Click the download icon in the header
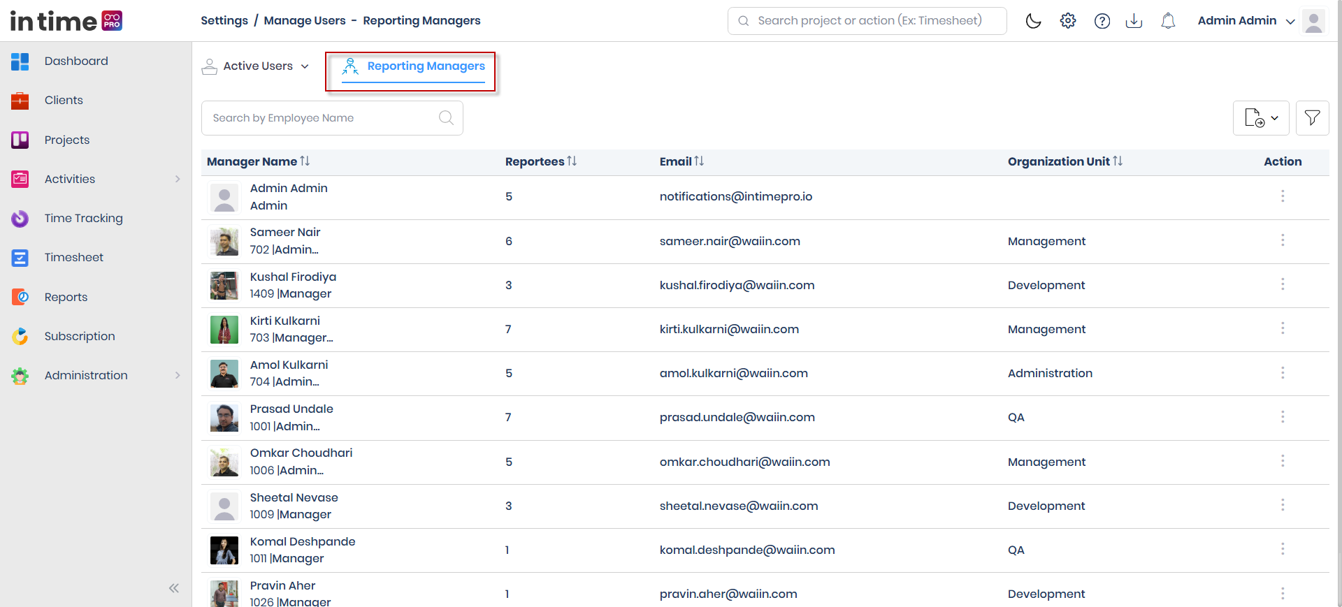The height and width of the screenshot is (607, 1342). tap(1134, 21)
